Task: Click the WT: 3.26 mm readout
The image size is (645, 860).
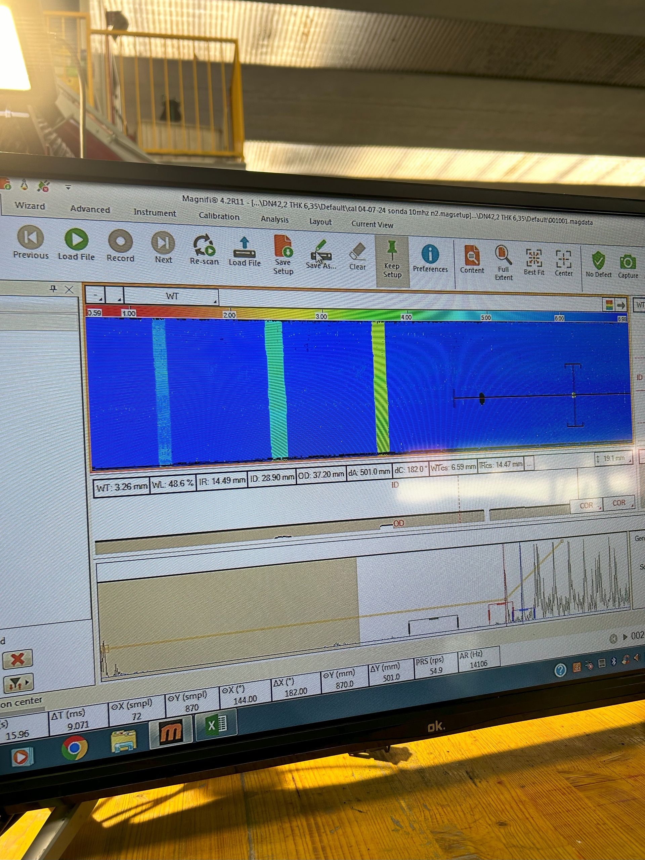Action: (122, 487)
